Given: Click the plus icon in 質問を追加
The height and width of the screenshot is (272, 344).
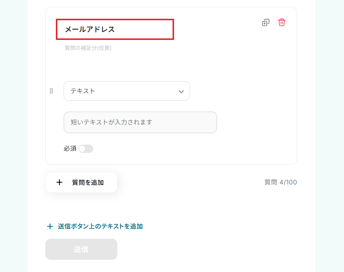Looking at the screenshot, I should [59, 182].
